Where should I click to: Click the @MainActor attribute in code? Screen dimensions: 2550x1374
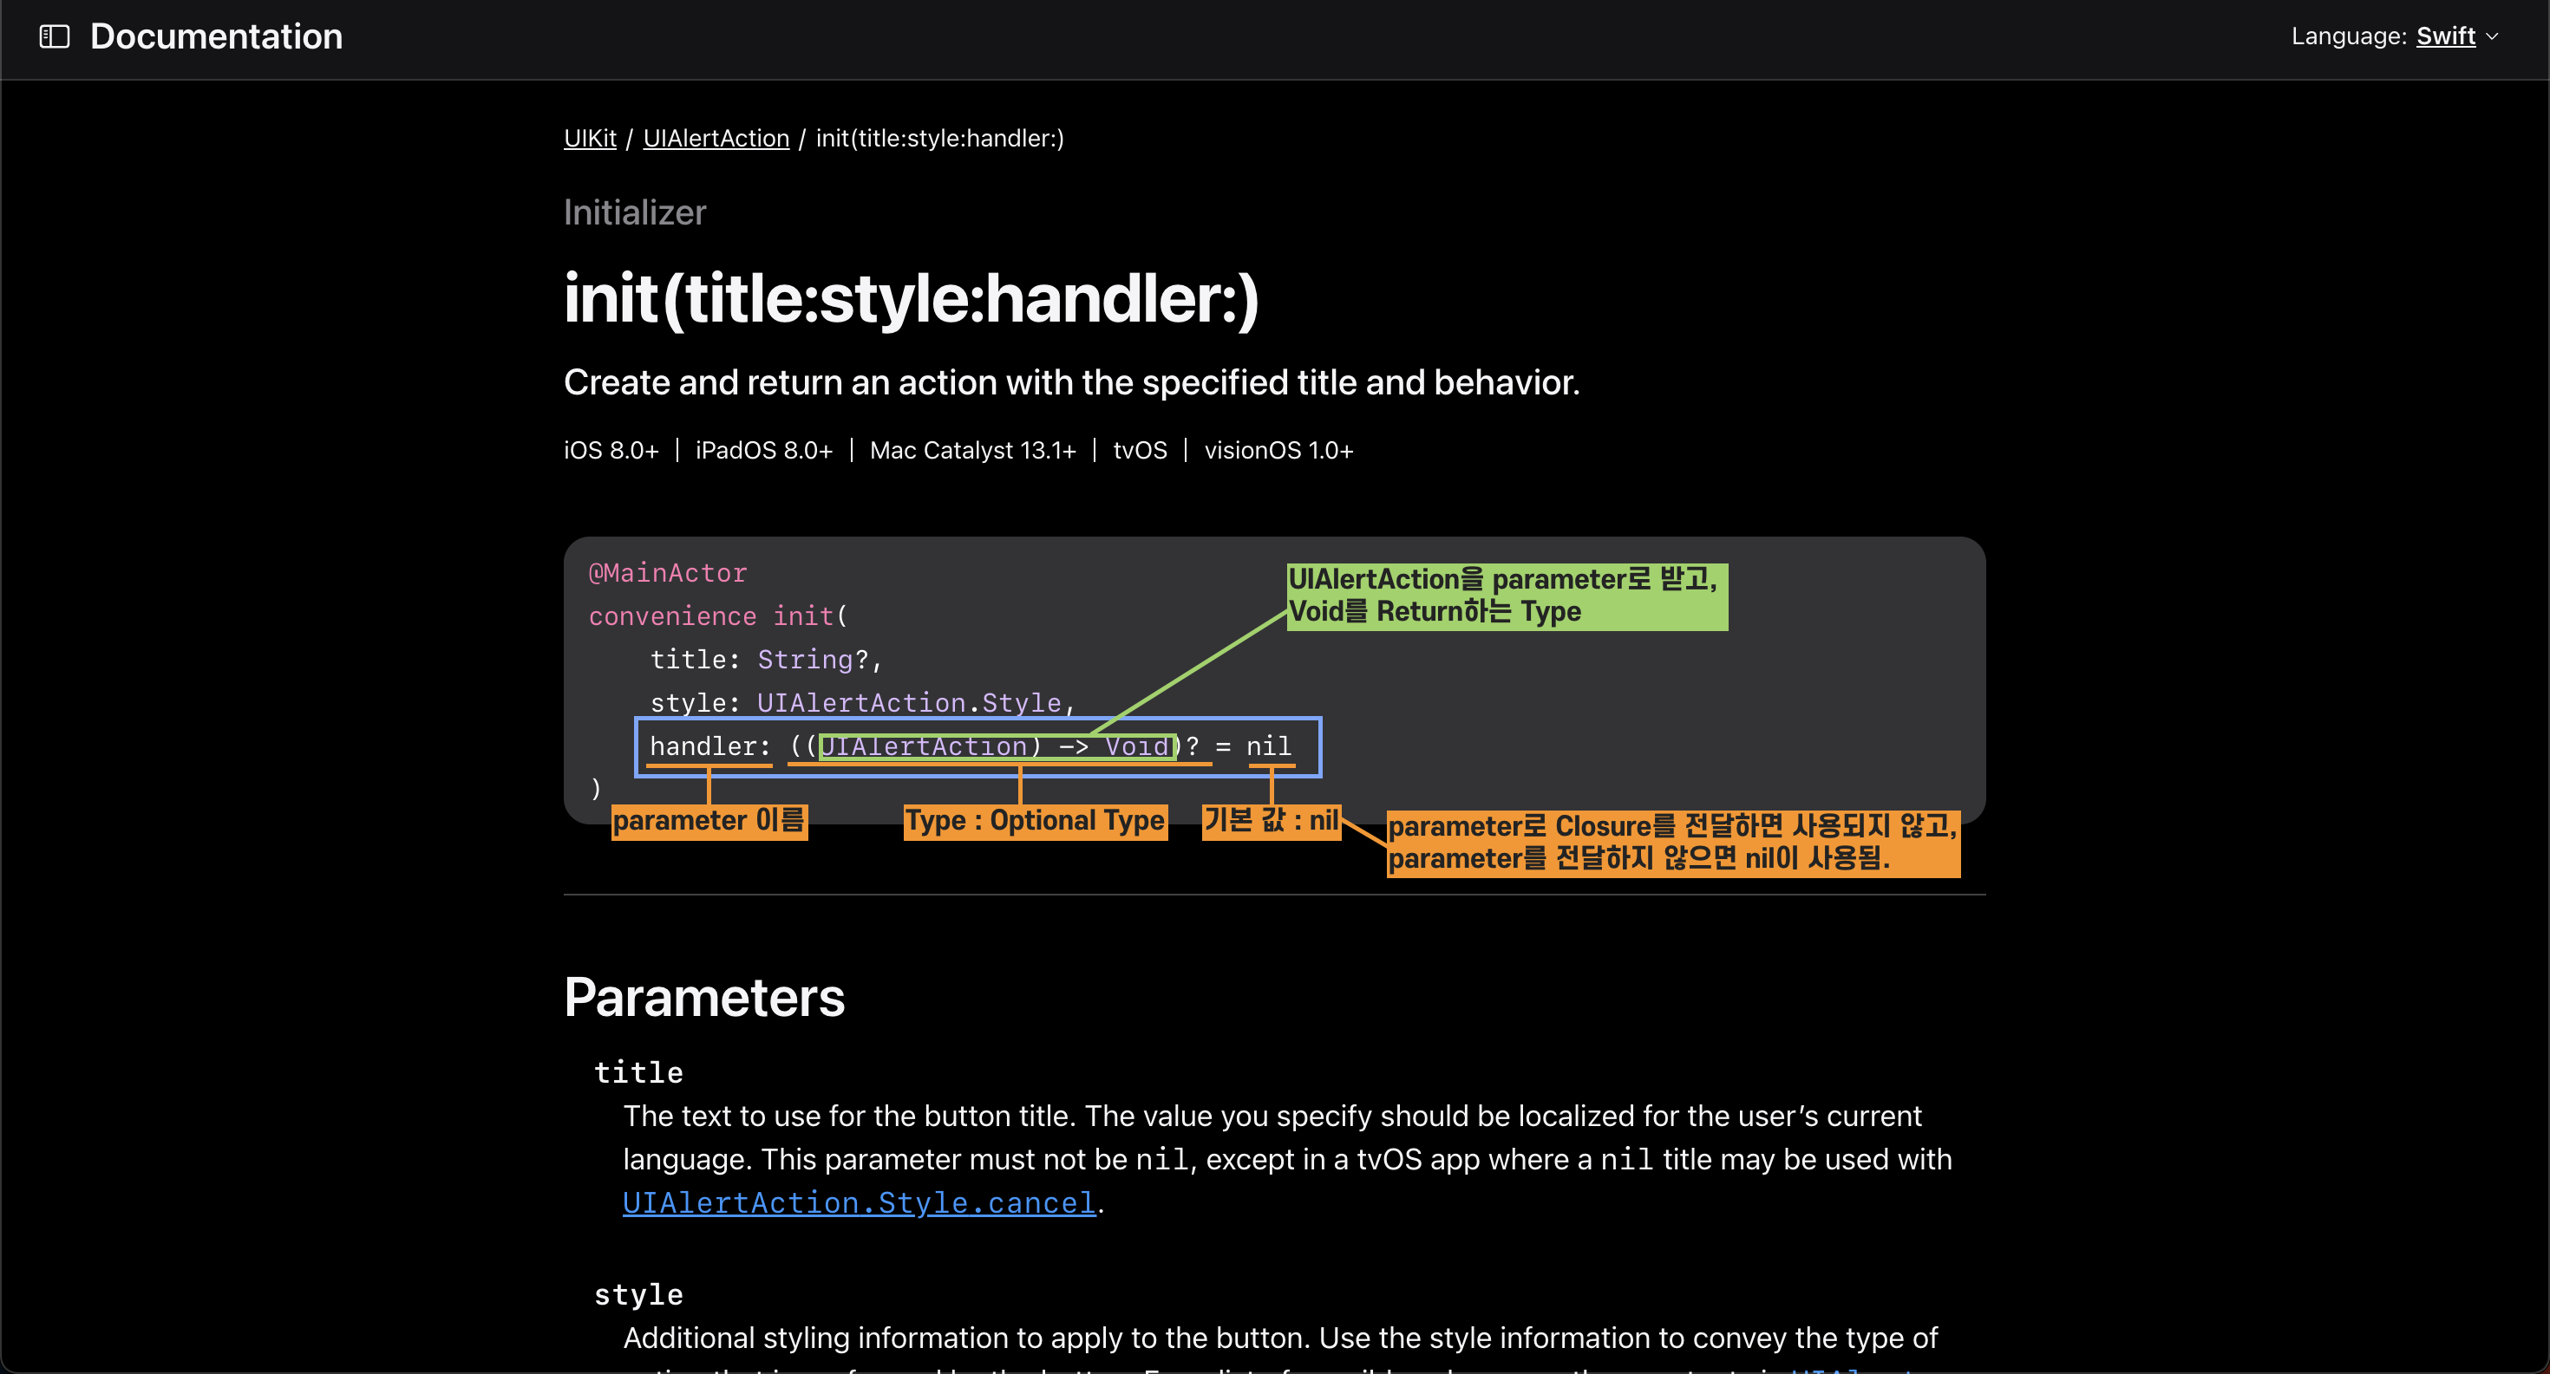coord(668,573)
